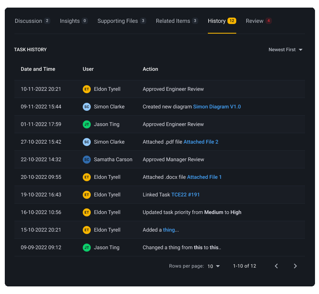Click Simon Clarke's avatar on Attached File 2 row

click(x=87, y=142)
